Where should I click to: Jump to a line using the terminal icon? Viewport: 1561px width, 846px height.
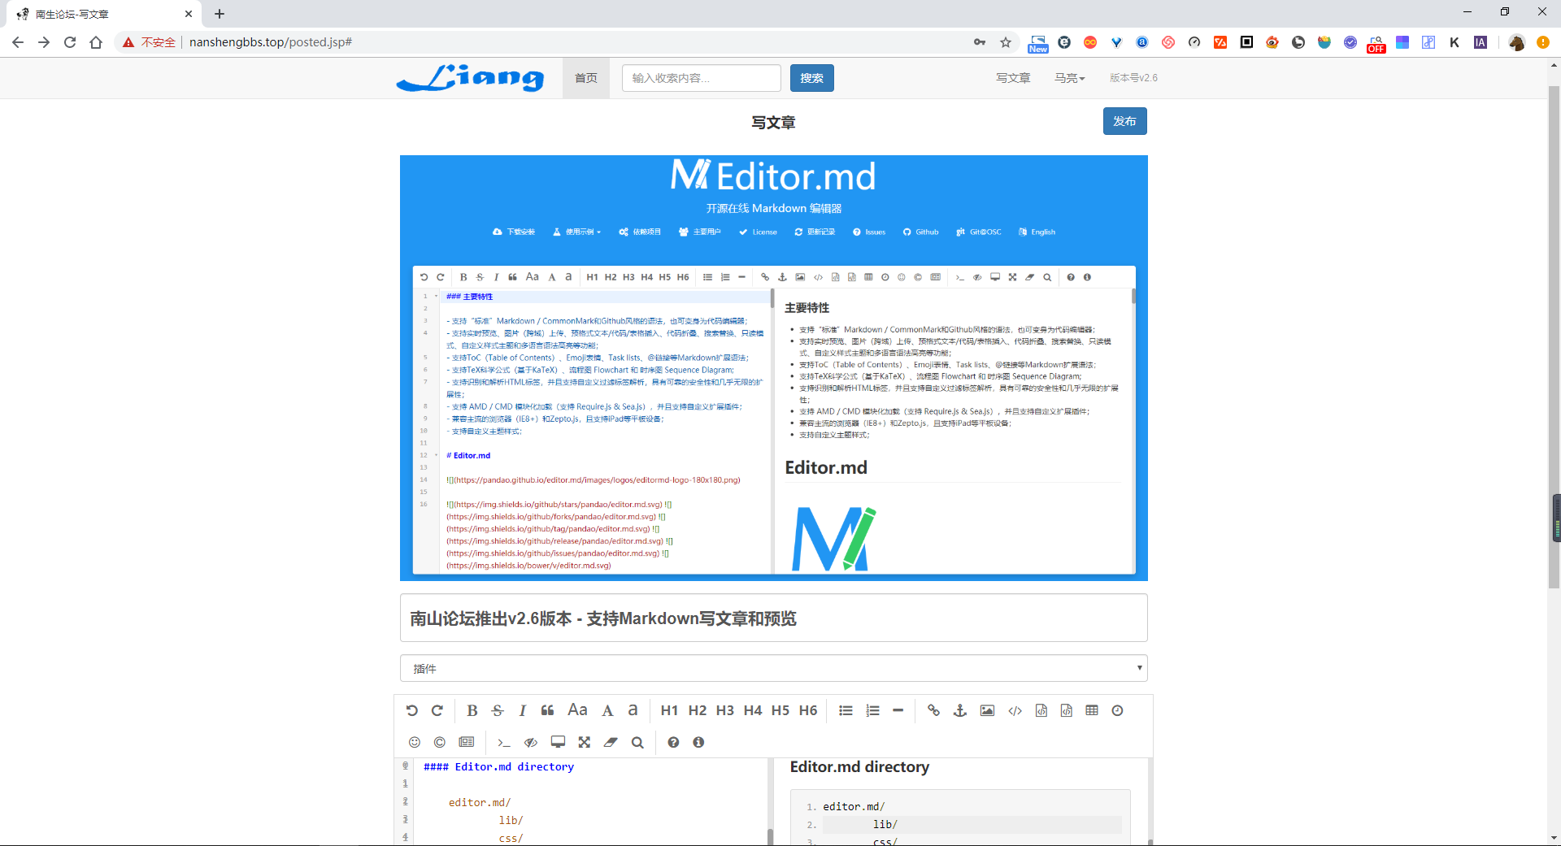coord(504,742)
